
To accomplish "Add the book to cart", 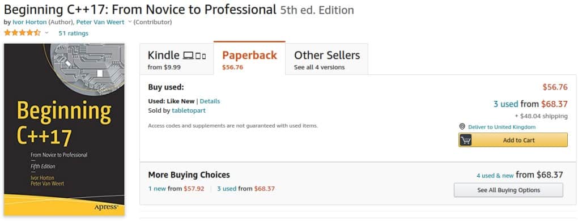I will 513,140.
